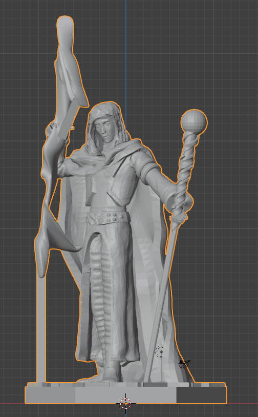Screen dimensions: 258x417
Task: Click the studded belt on the figure
Action: (109, 217)
